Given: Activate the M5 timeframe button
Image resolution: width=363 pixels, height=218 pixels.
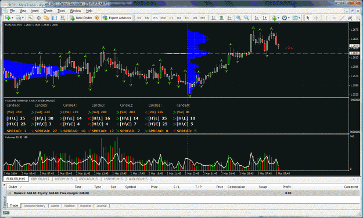Looking at the screenshot, I should (147, 18).
